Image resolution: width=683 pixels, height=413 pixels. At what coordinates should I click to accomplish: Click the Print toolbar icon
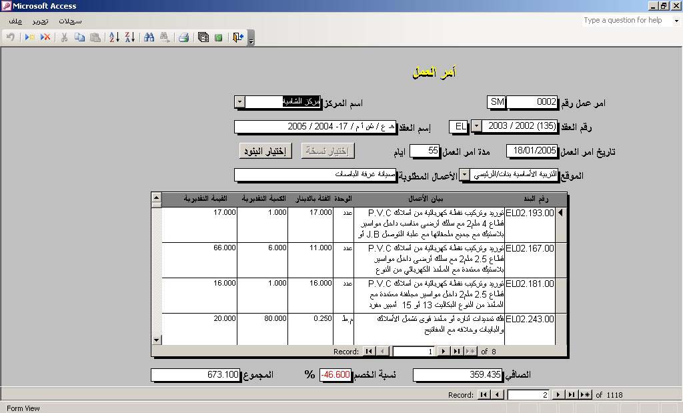coord(183,37)
